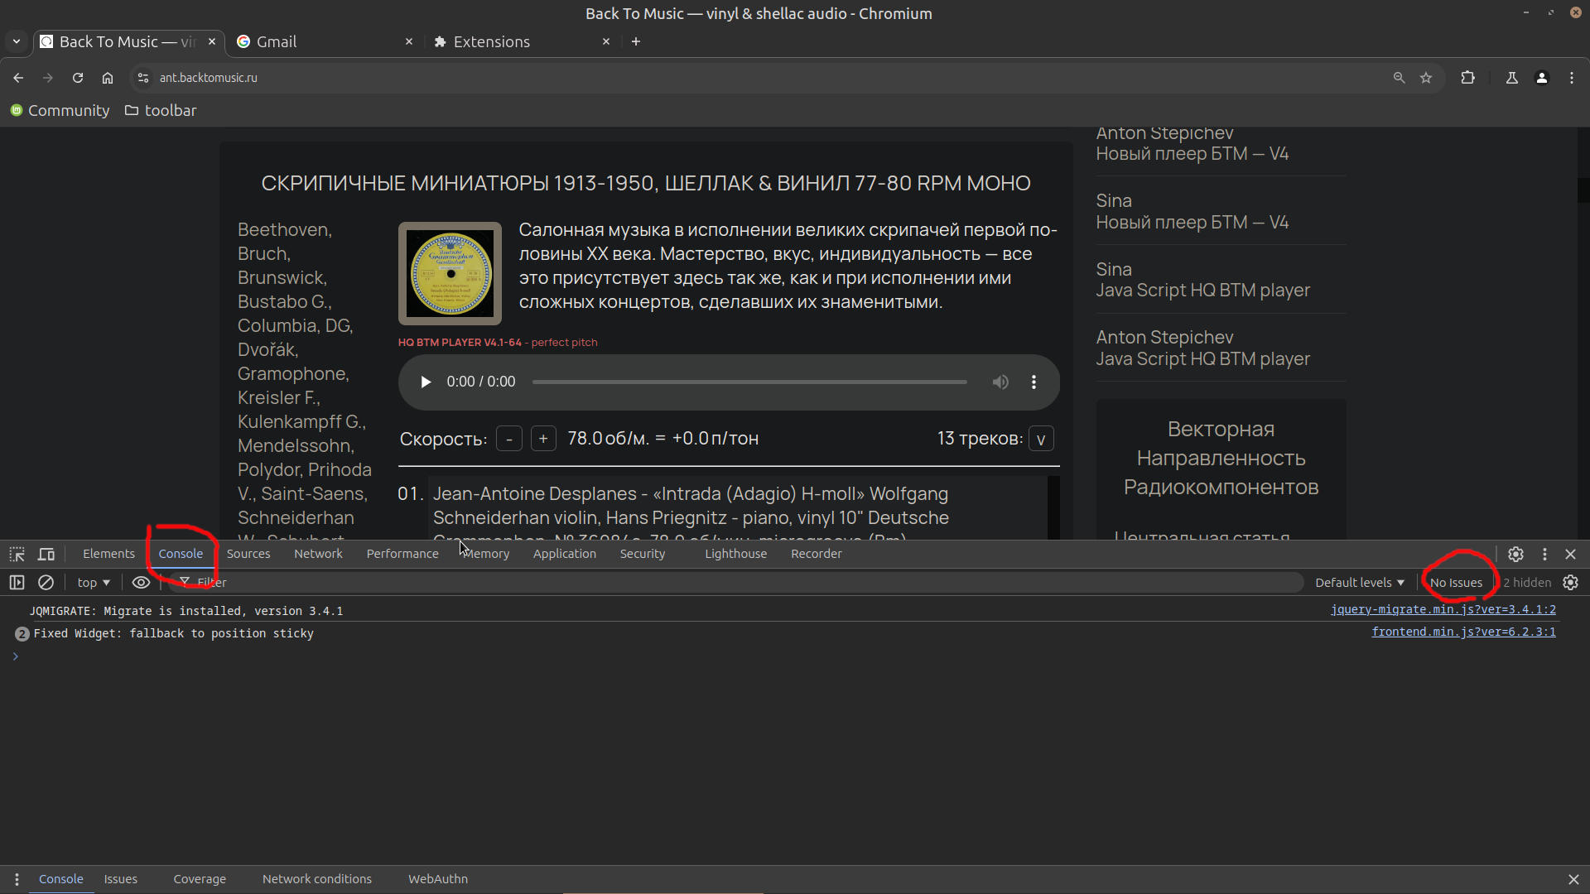
Task: Expand the 13 tracks list arrow
Action: click(x=1041, y=439)
